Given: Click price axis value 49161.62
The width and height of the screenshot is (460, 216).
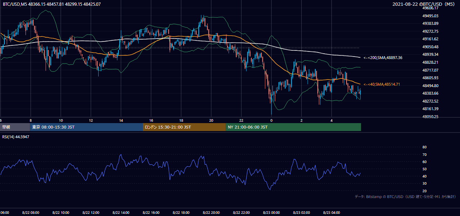Looking at the screenshot, I should coord(430,39).
